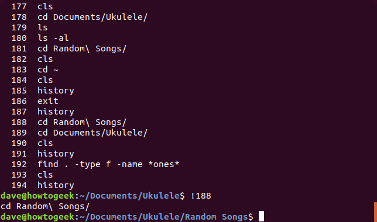Click history entry on line 194
This screenshot has height=222, width=377.
pos(56,185)
